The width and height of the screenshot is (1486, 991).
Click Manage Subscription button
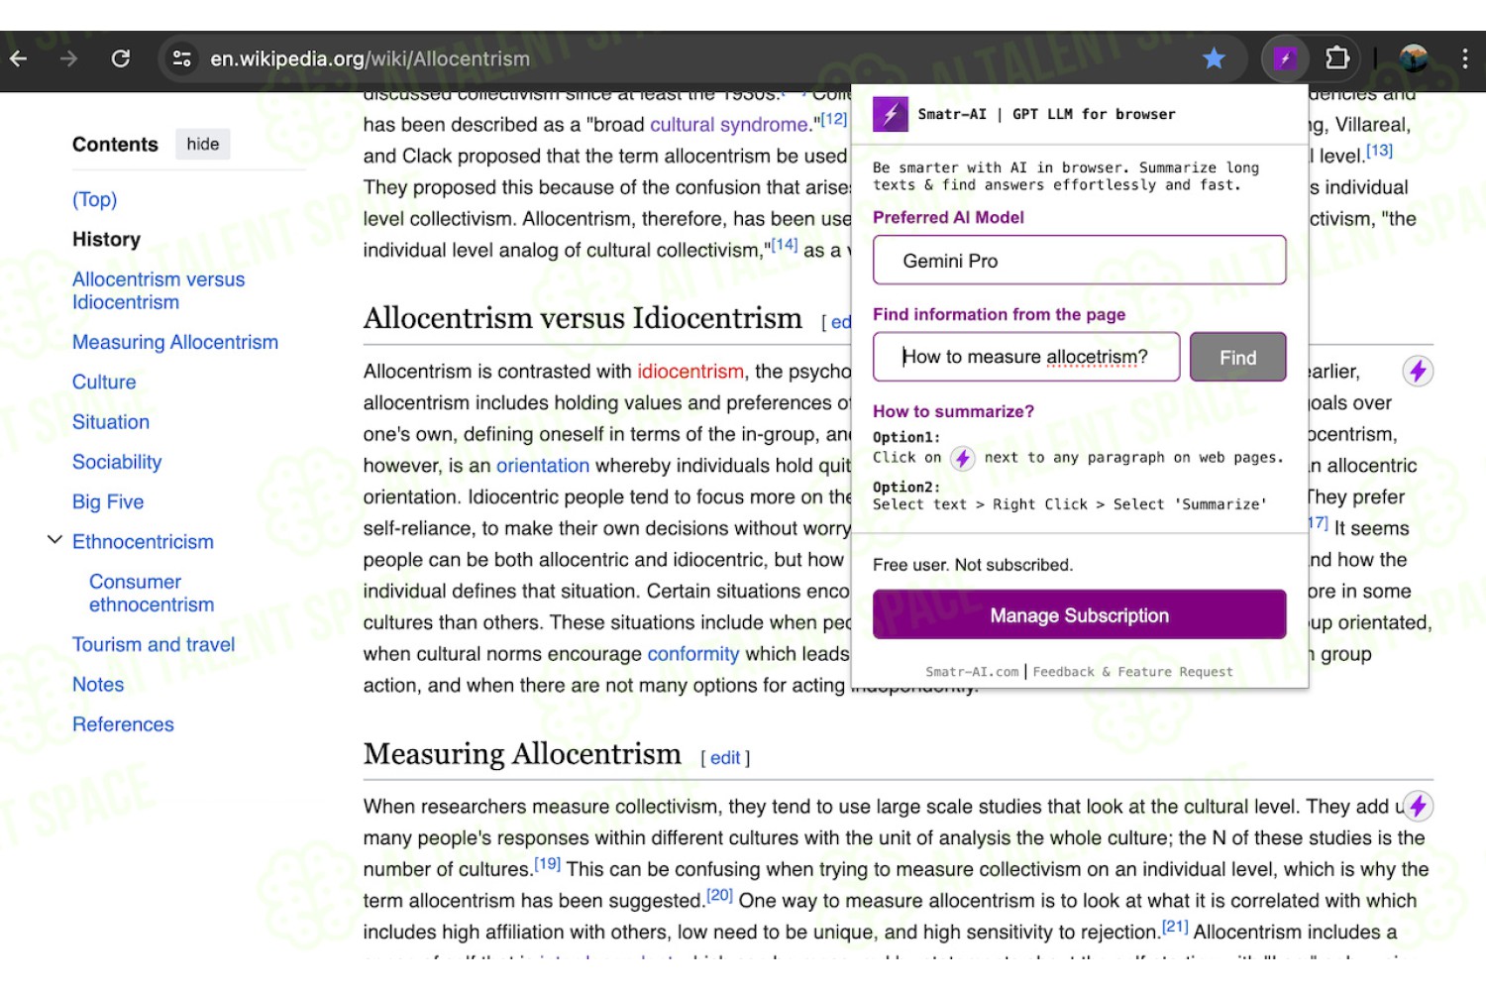tap(1079, 614)
